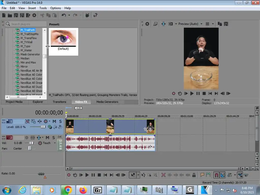Select the Normal Edit tool
Viewport: 260px width, 195px height.
click(x=133, y=175)
